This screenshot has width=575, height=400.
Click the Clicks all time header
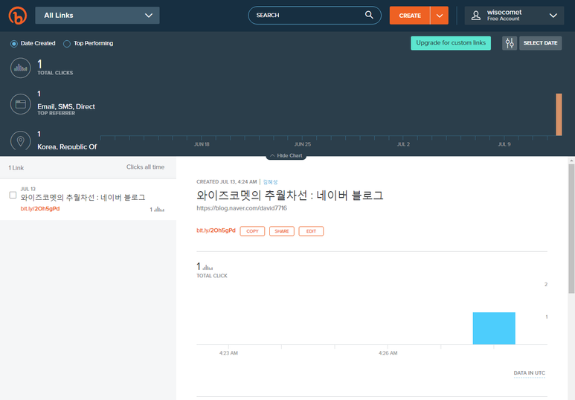point(145,167)
